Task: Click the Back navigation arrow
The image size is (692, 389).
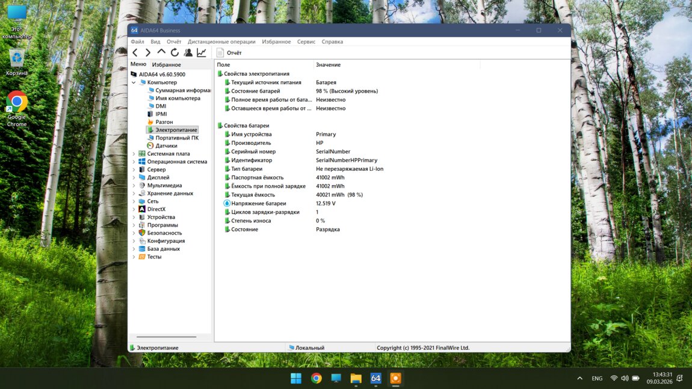Action: click(135, 53)
